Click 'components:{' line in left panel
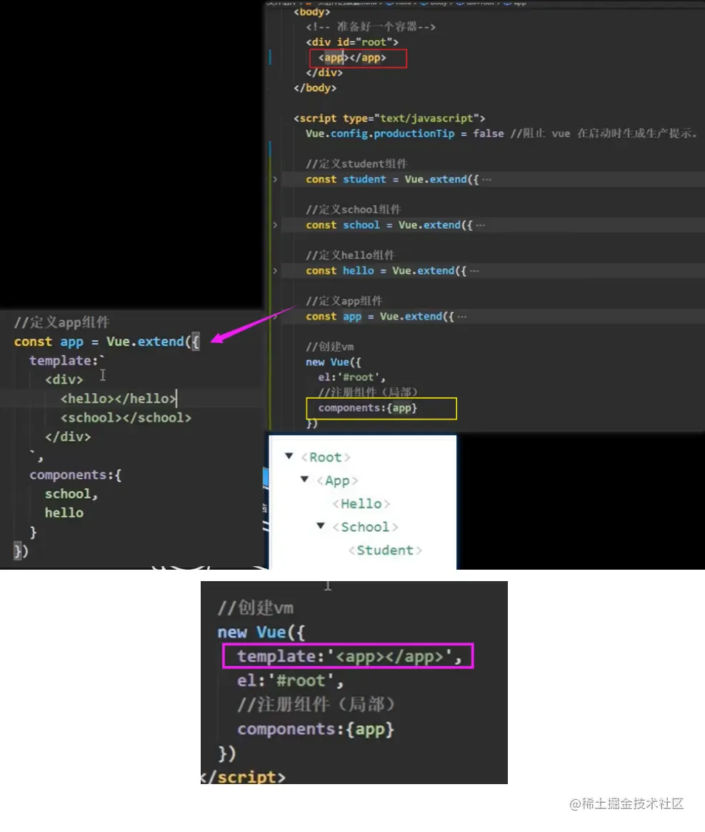The height and width of the screenshot is (832, 705). point(75,475)
